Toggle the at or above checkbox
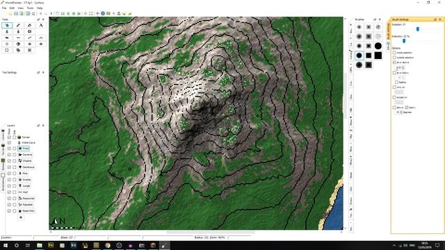The height and width of the screenshot is (250, 445). pos(394,62)
